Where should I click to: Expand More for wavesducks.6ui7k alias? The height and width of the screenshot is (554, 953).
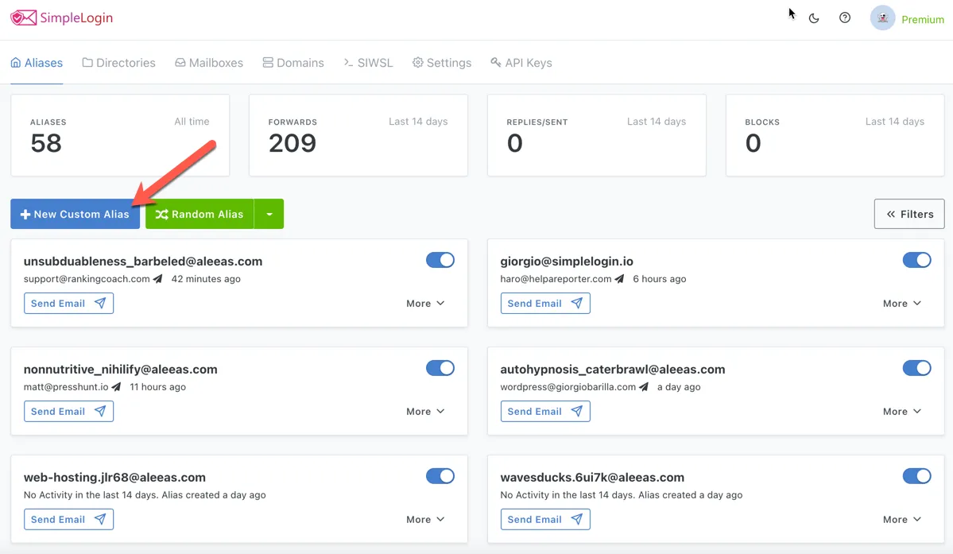[902, 519]
